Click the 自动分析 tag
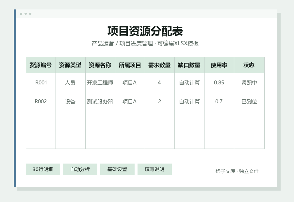Screen dimensions: 294x202 80,169
